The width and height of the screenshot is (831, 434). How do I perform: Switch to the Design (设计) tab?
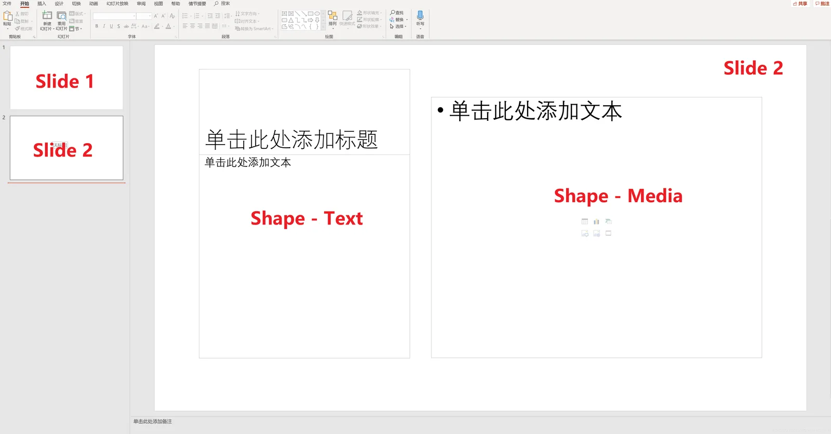(59, 4)
